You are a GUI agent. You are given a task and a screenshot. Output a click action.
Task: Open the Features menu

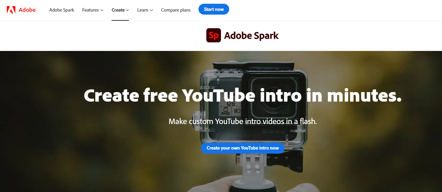point(90,10)
